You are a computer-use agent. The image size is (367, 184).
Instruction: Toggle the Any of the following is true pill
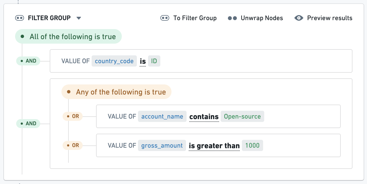(116, 92)
